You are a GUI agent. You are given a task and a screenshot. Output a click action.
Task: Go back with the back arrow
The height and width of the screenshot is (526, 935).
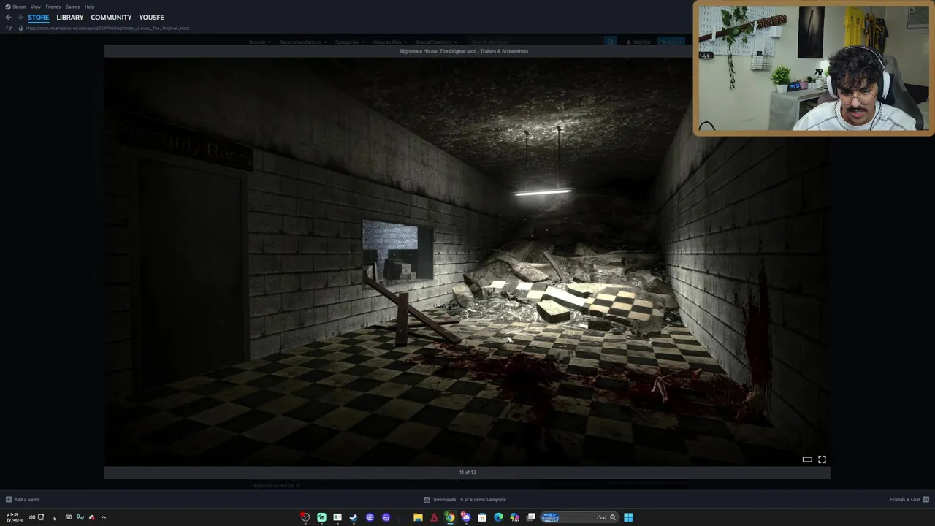click(x=8, y=18)
